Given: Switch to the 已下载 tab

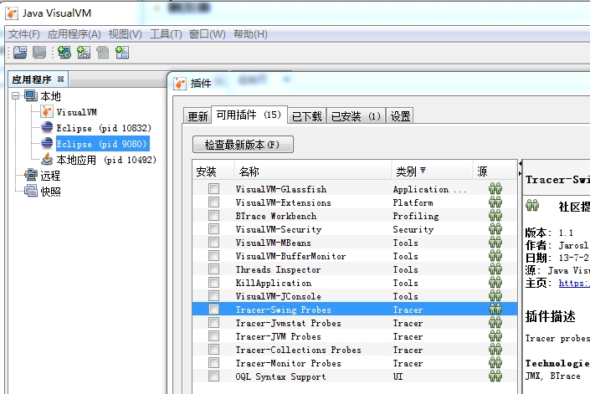Looking at the screenshot, I should click(x=306, y=115).
